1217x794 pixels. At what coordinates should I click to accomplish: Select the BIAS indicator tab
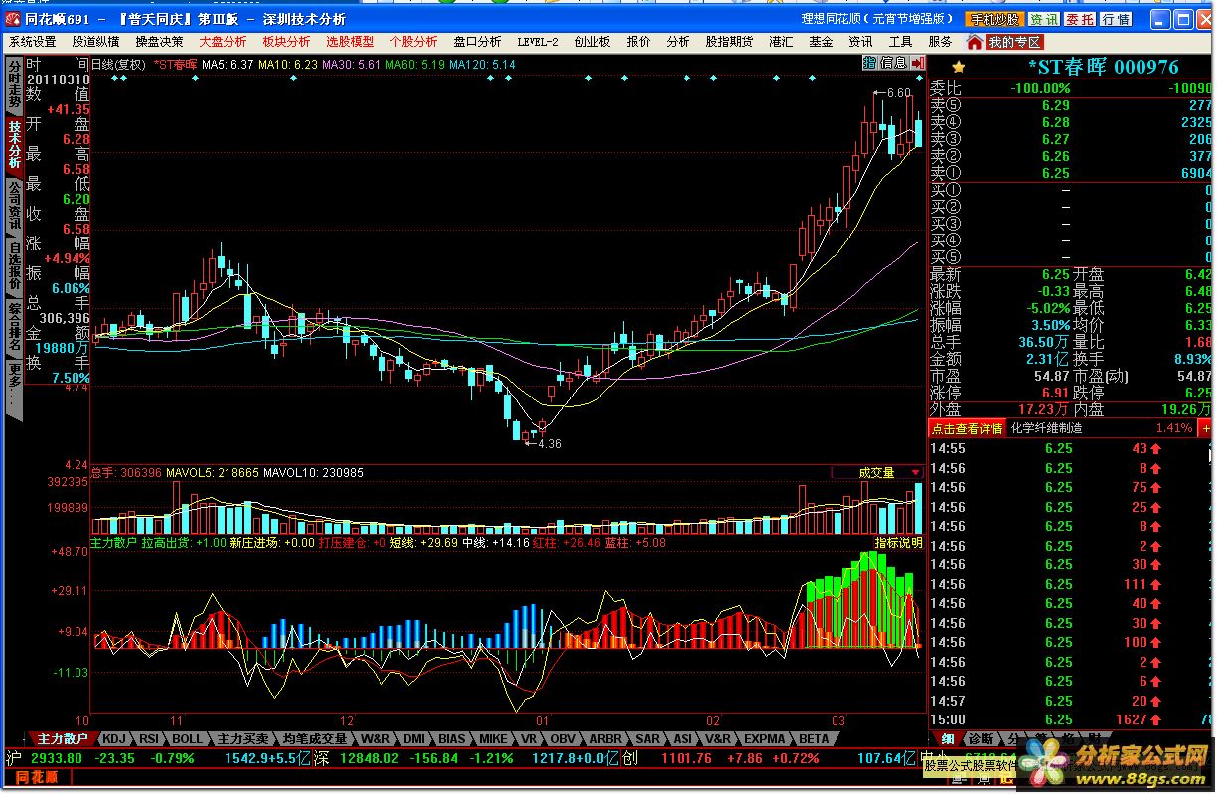[452, 739]
